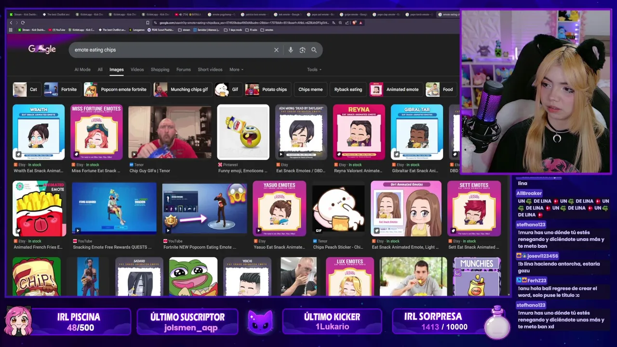Select the Videos search tab
Viewport: 617px width, 347px height.
point(137,69)
